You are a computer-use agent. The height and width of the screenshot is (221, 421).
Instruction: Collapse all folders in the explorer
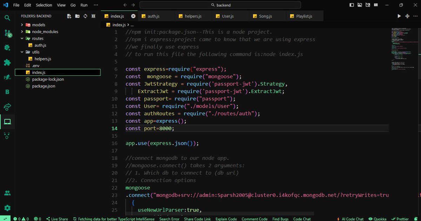(94, 16)
